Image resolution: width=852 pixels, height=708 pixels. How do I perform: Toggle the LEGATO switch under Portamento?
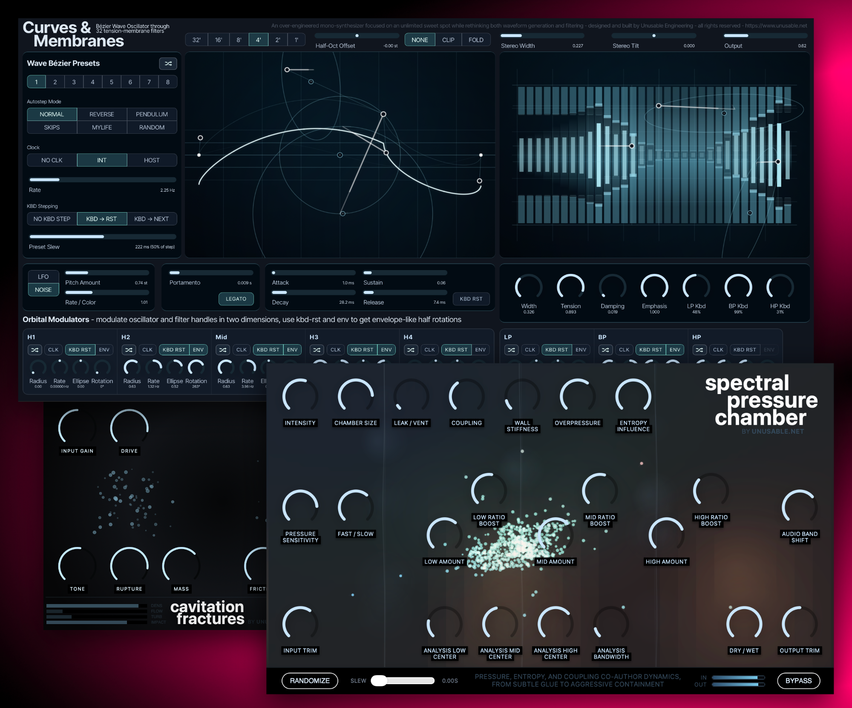click(236, 299)
